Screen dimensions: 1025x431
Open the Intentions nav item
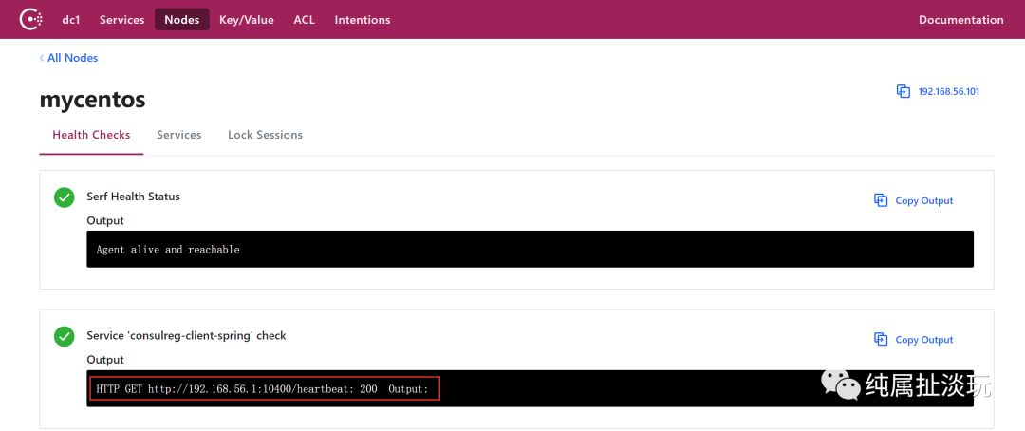click(363, 20)
